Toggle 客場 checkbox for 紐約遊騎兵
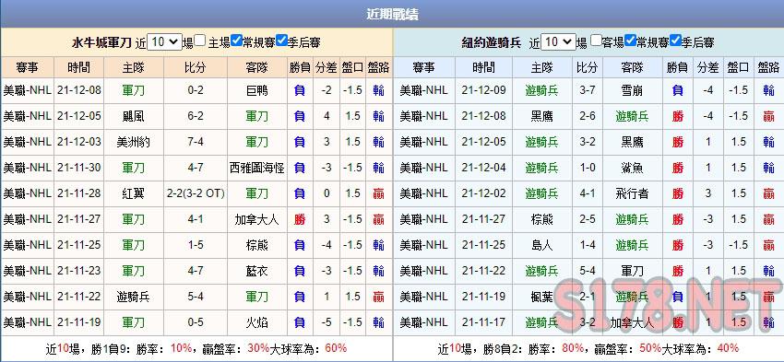The height and width of the screenshot is (362, 784). pyautogui.click(x=595, y=41)
